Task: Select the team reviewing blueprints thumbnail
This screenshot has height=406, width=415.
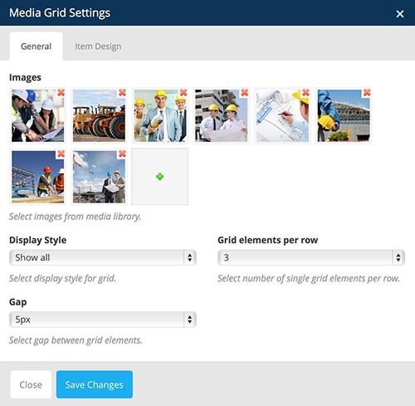Action: pos(38,115)
